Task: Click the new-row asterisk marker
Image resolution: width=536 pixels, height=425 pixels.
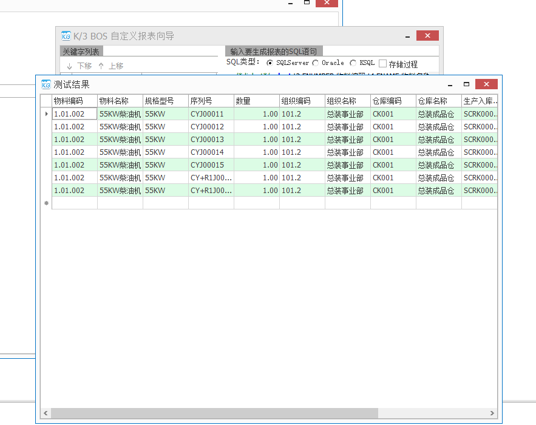Action: [x=46, y=203]
